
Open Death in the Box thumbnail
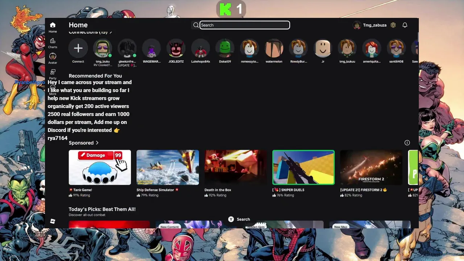point(236,167)
